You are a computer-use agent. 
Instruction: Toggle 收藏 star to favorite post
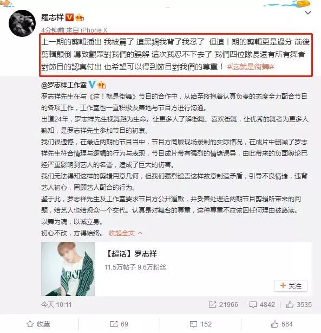38,324
